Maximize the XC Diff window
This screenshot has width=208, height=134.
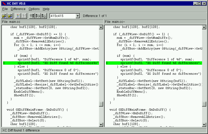[x=199, y=4]
